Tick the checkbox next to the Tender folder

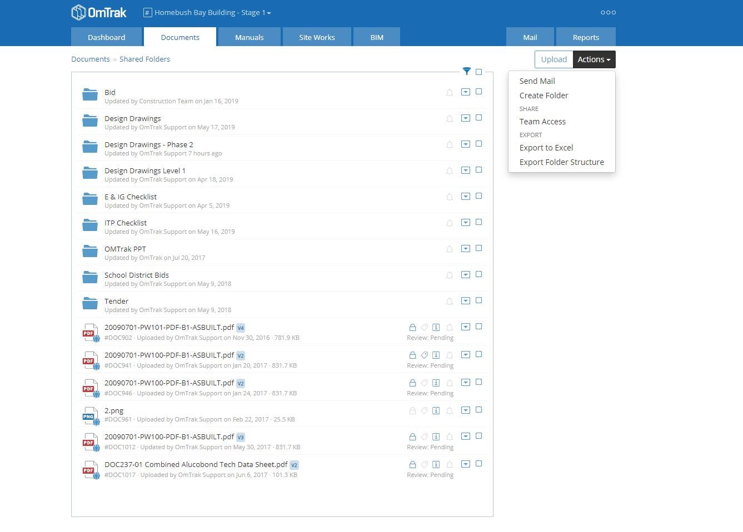tap(478, 300)
